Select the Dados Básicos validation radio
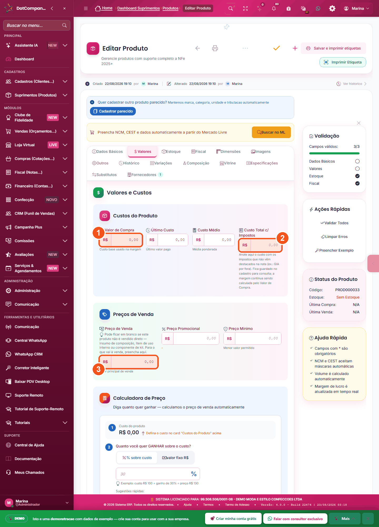The width and height of the screenshot is (379, 527). (357, 161)
